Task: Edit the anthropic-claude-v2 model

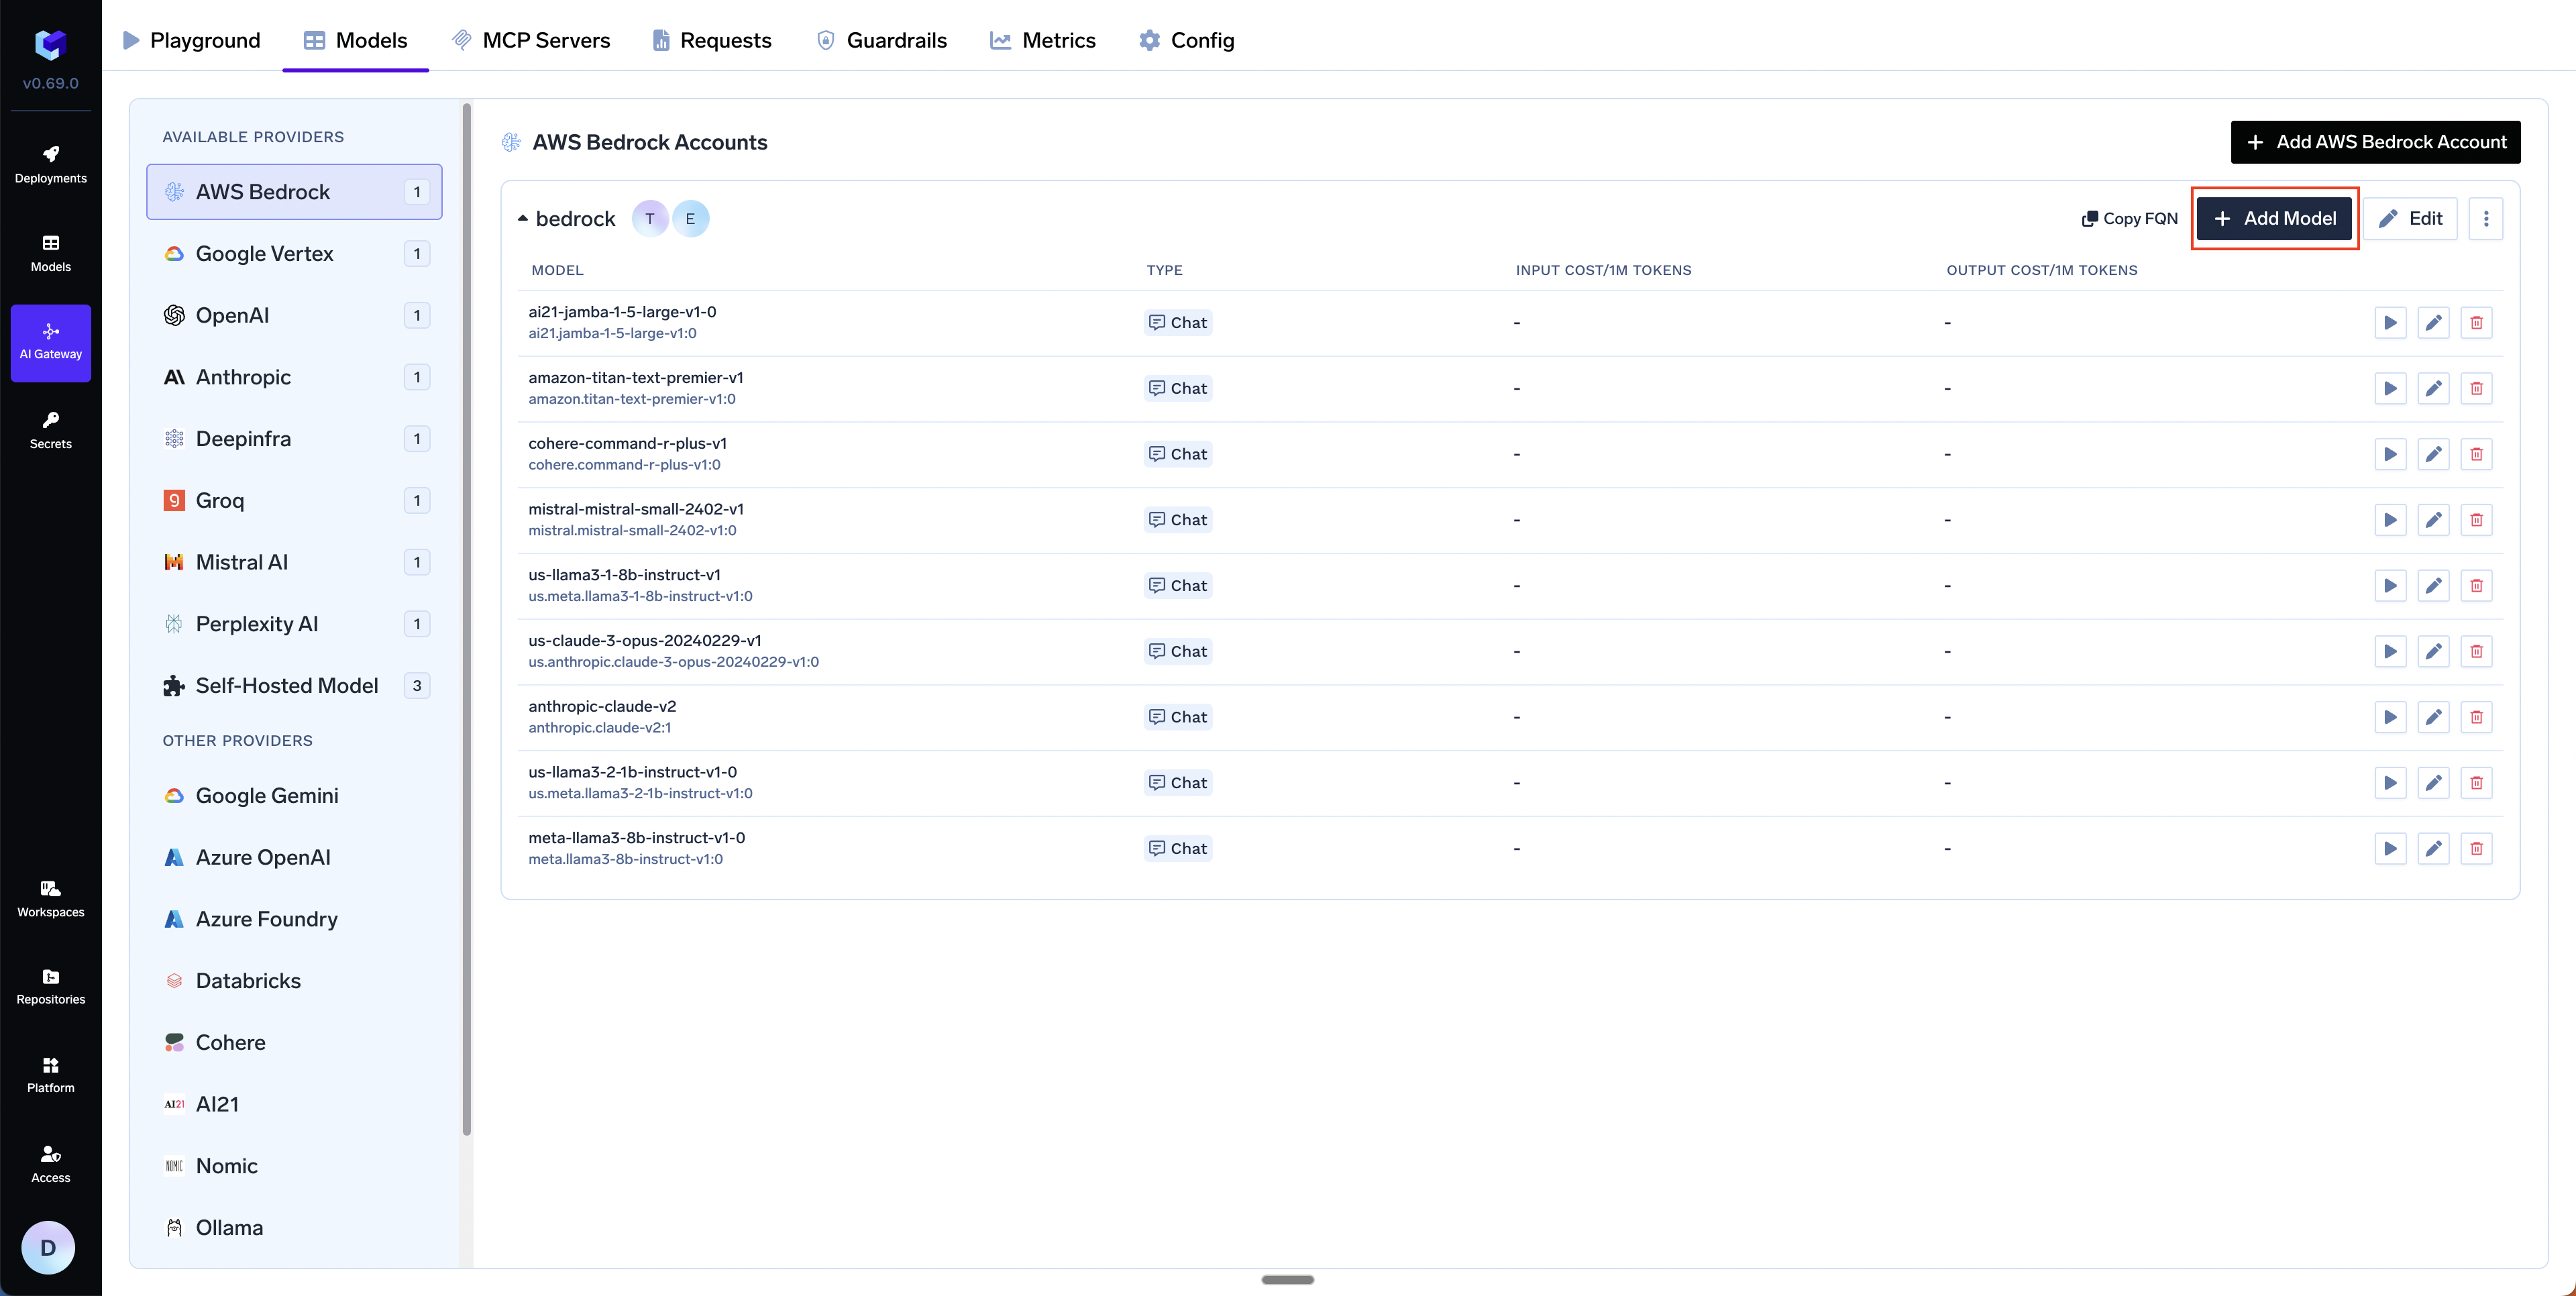Action: (2433, 718)
